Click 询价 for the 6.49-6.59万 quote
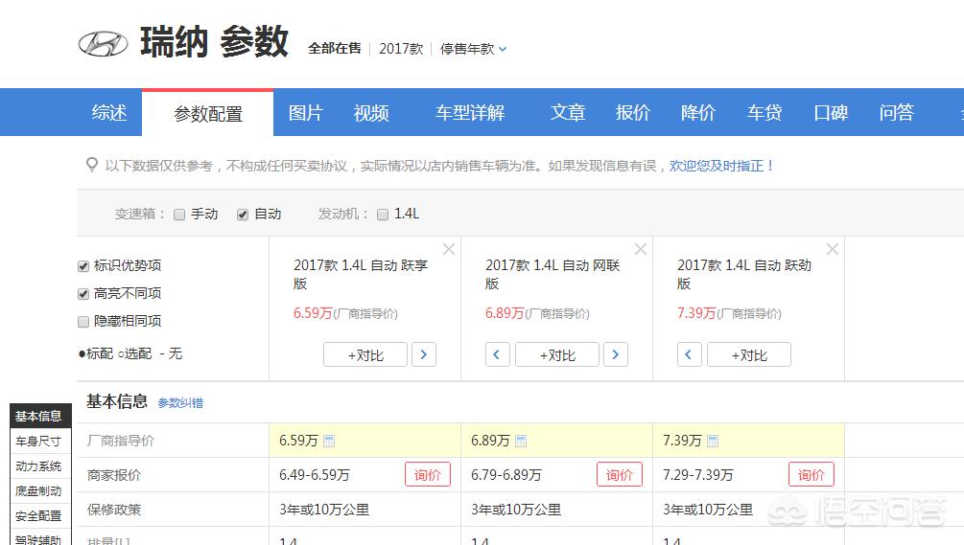 (427, 474)
